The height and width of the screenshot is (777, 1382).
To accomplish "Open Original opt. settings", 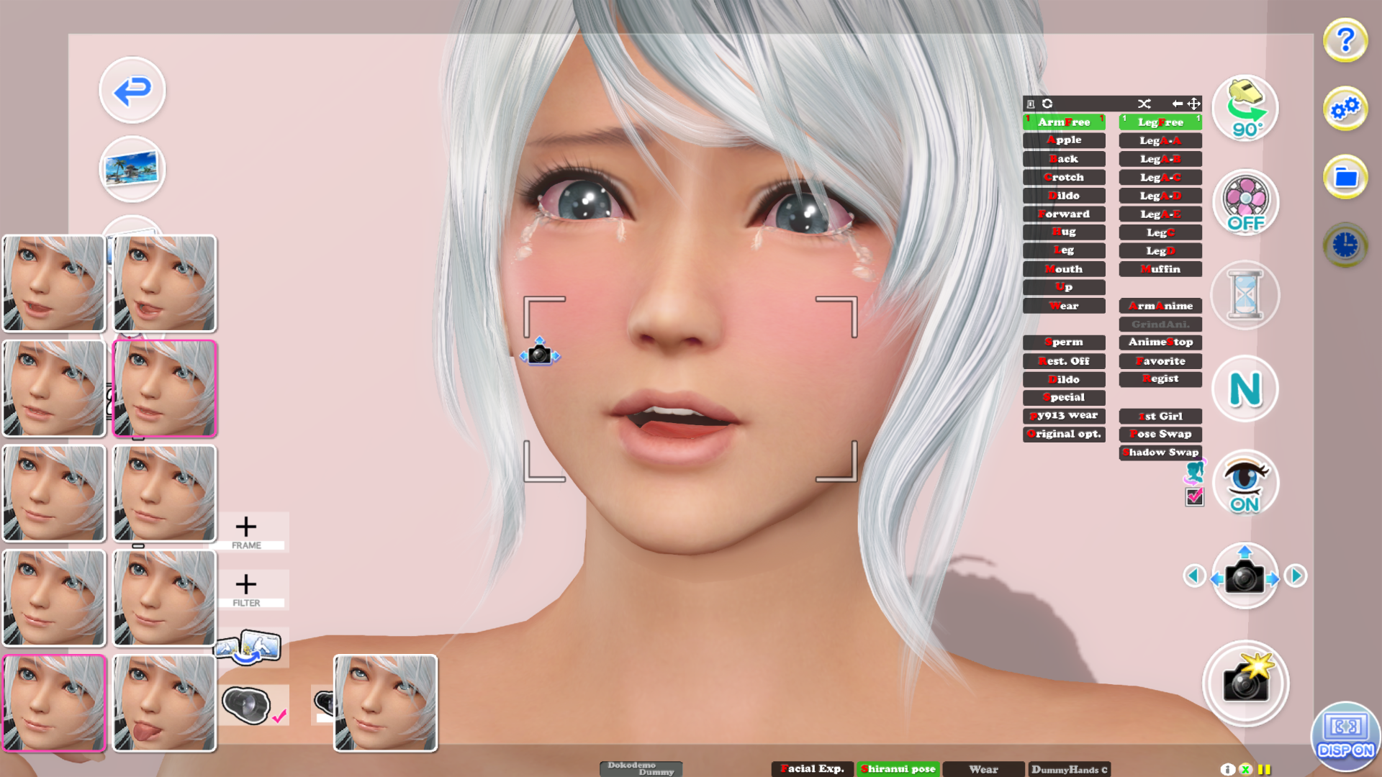I will 1064,434.
